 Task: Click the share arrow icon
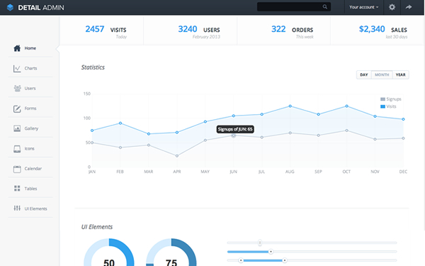point(409,7)
